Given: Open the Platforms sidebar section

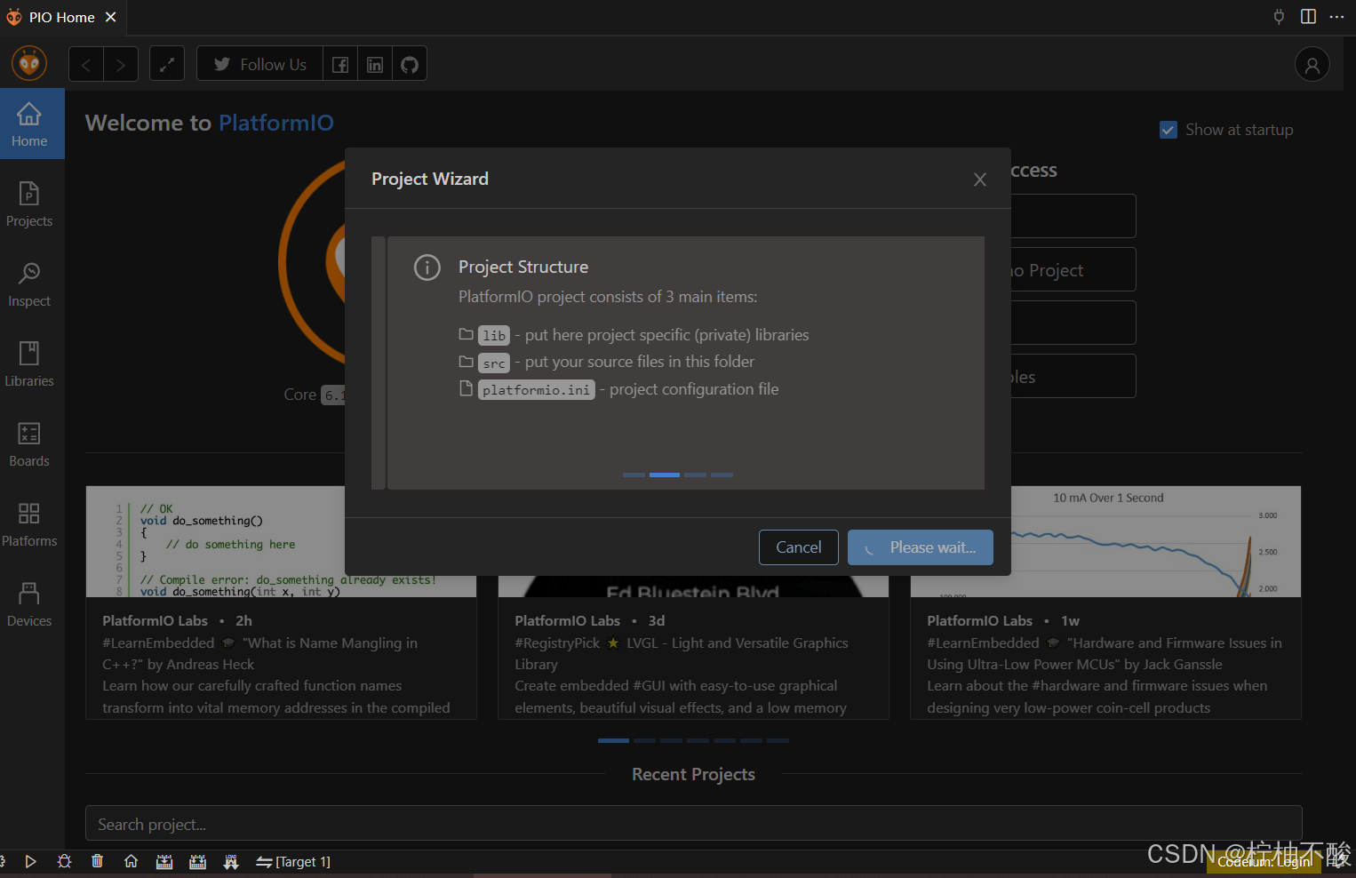Looking at the screenshot, I should (29, 523).
